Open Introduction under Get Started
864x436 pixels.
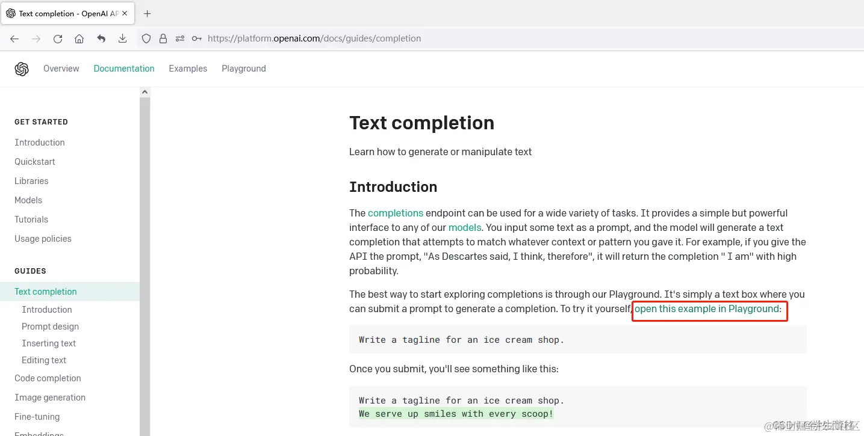point(40,143)
